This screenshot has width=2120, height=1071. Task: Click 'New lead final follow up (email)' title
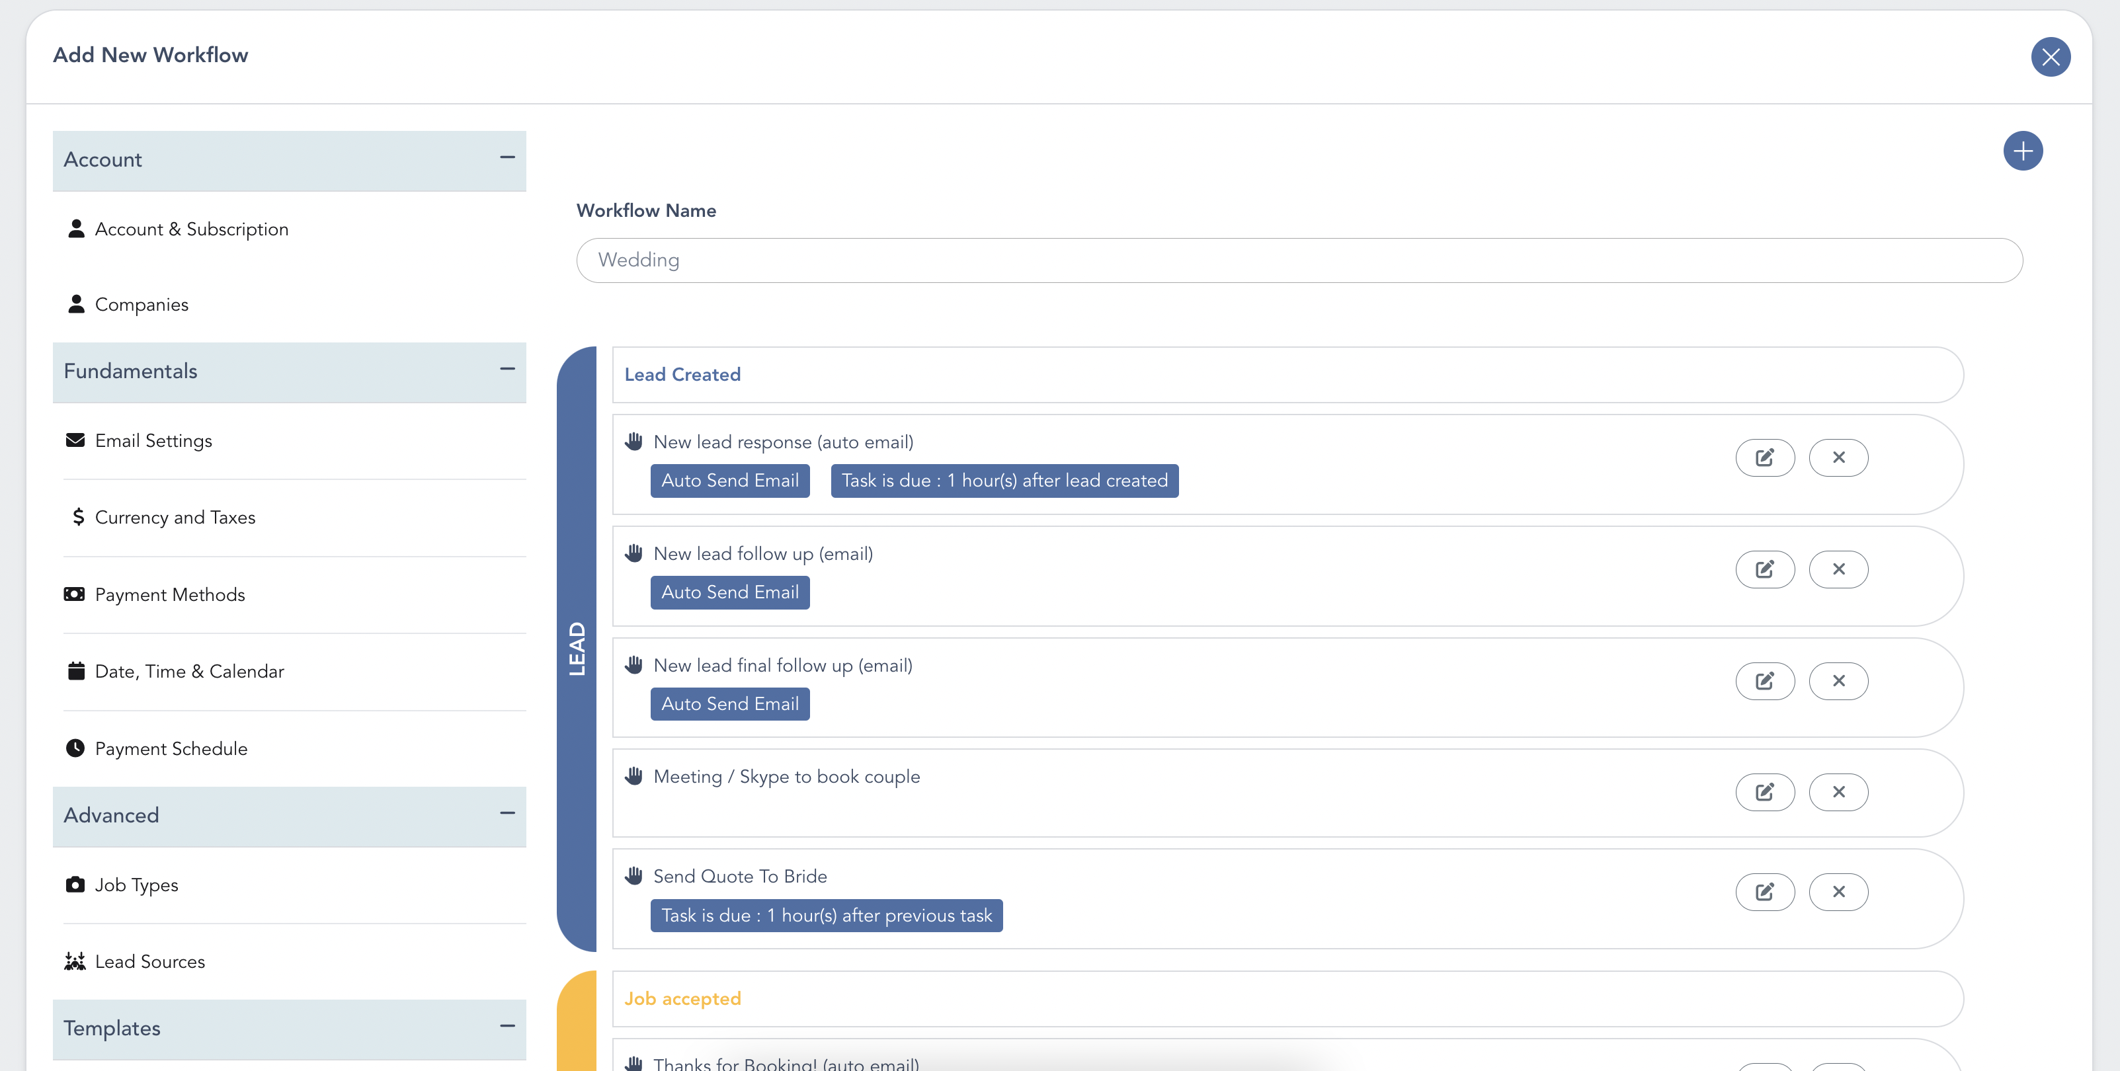coord(783,666)
